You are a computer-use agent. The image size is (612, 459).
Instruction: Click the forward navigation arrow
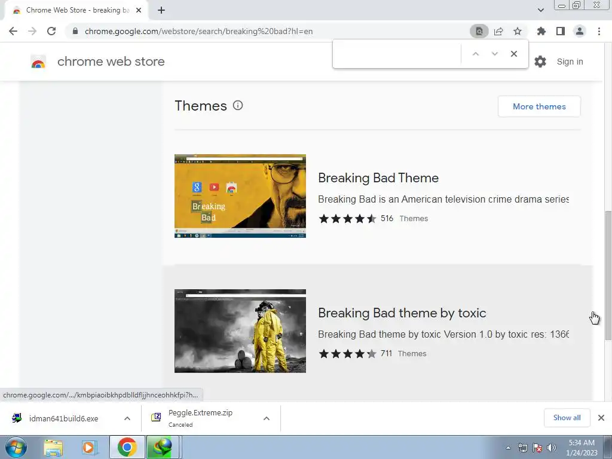coord(32,31)
